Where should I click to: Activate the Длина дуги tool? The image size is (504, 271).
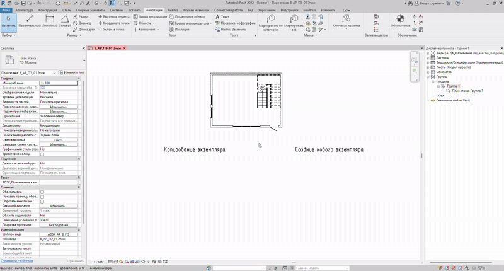84,29
